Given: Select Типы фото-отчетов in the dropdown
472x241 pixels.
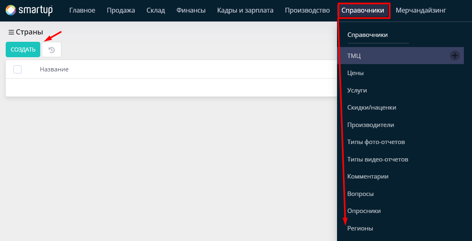Looking at the screenshot, I should (x=376, y=142).
